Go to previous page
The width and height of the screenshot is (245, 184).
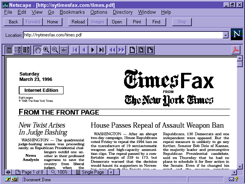(x=84, y=50)
